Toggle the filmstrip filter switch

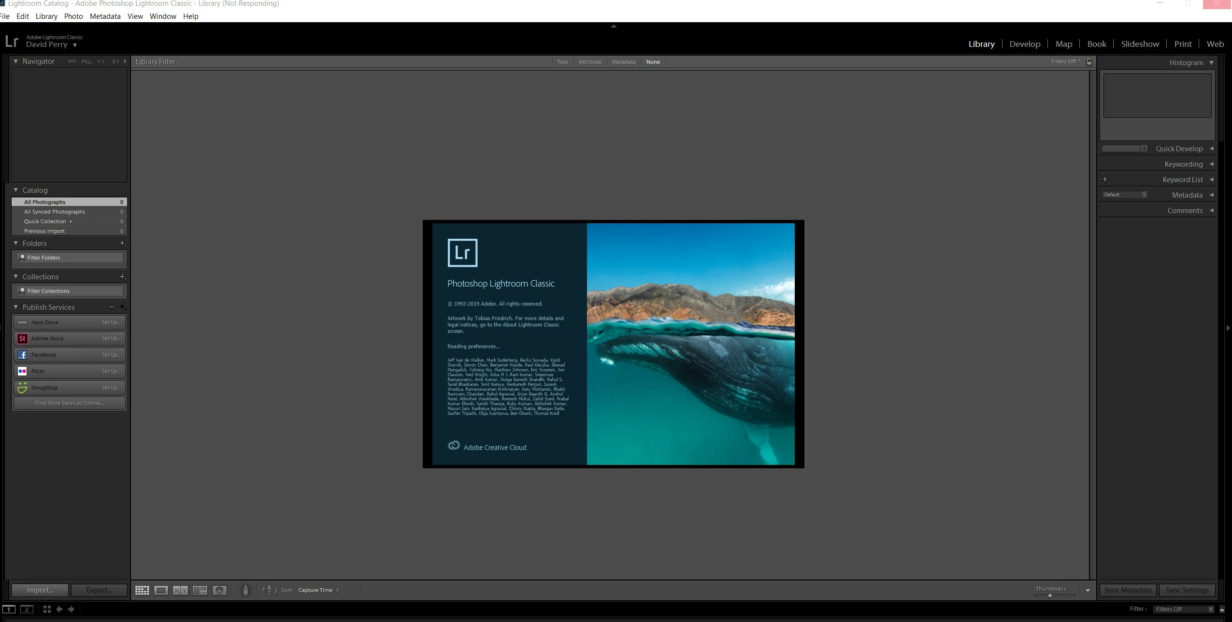(1222, 609)
